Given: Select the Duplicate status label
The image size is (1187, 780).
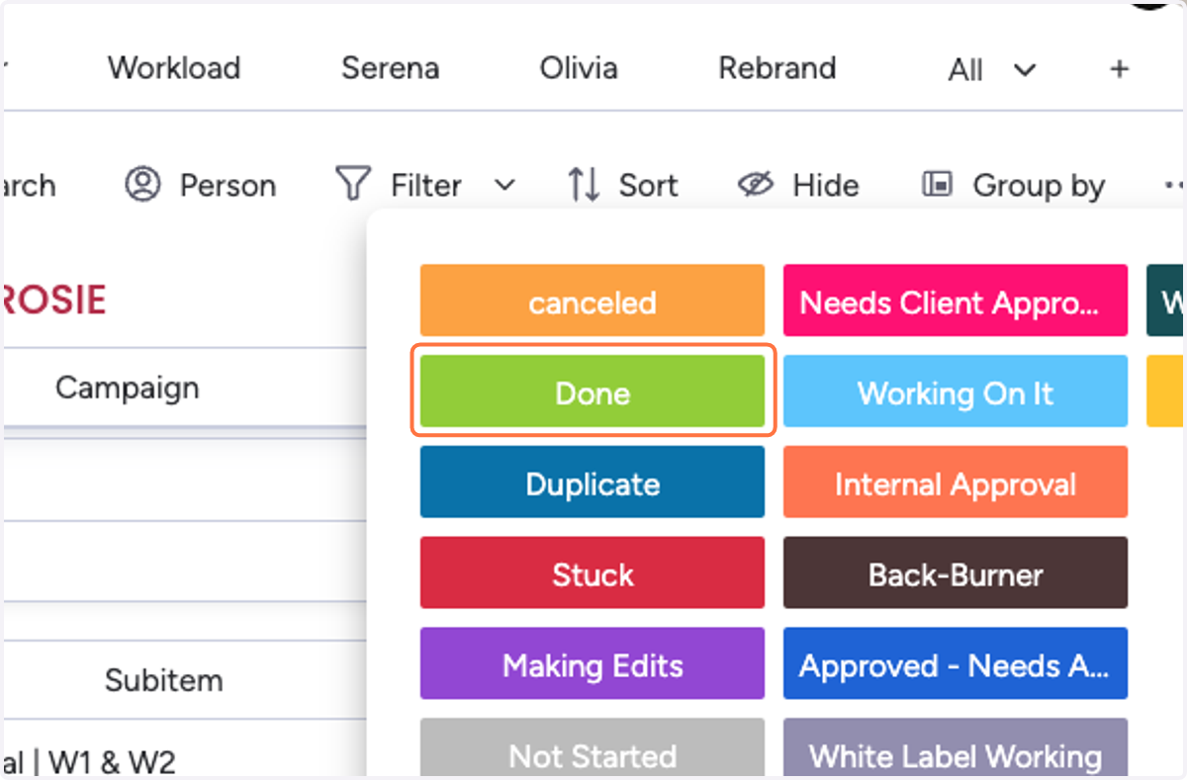Looking at the screenshot, I should [593, 483].
